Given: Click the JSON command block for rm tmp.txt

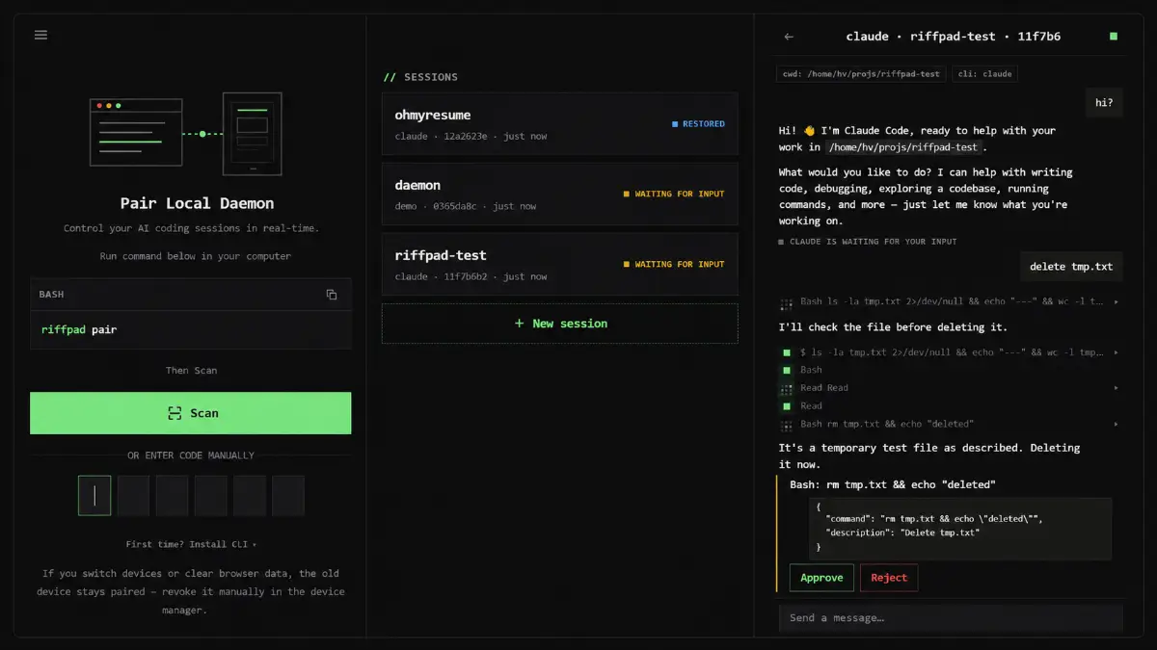Looking at the screenshot, I should coord(960,529).
